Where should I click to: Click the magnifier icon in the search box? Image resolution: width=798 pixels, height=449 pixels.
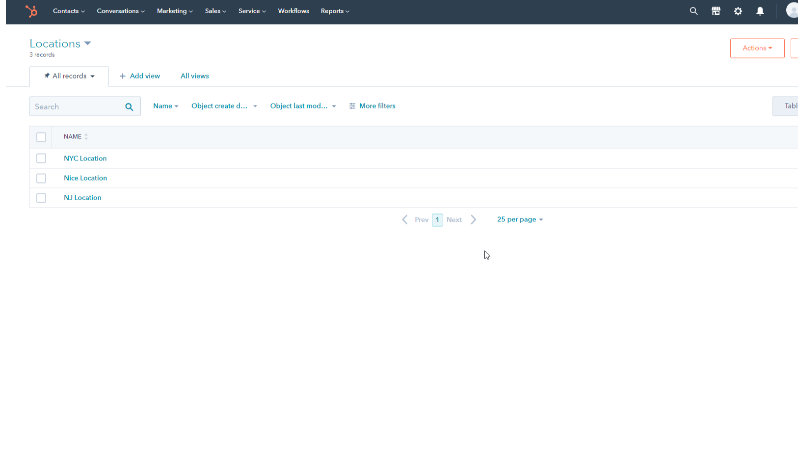[x=129, y=107]
